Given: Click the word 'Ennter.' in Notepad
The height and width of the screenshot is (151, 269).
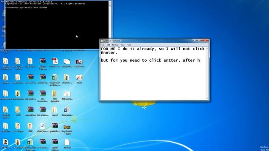Looking at the screenshot, I should tap(109, 53).
